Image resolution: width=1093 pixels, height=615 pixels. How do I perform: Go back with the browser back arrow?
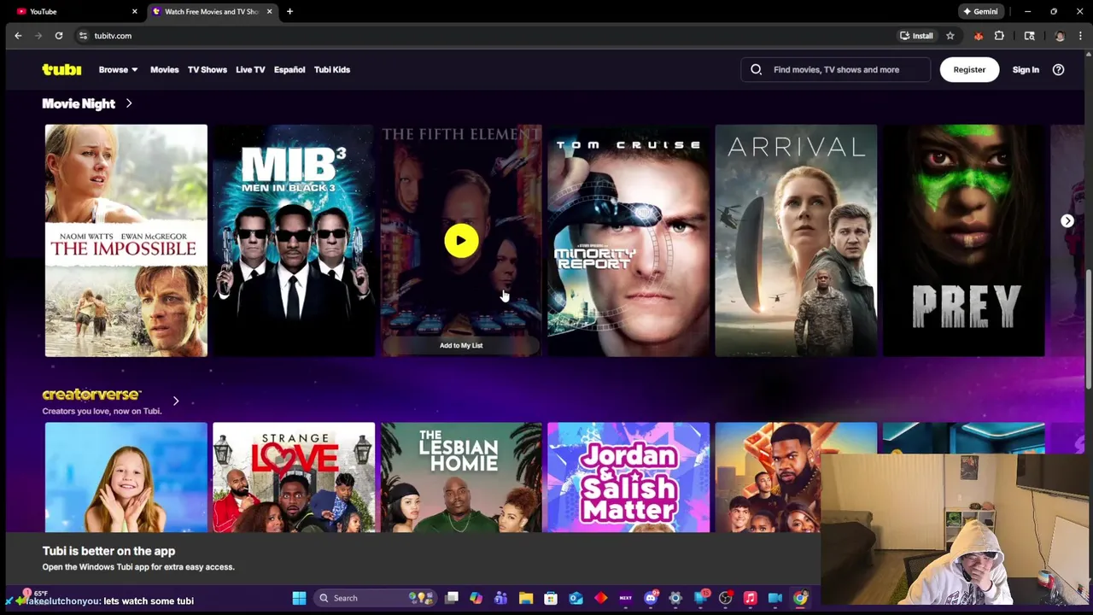coord(18,36)
